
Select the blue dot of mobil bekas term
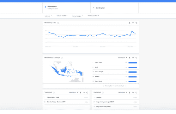(x=45, y=7)
